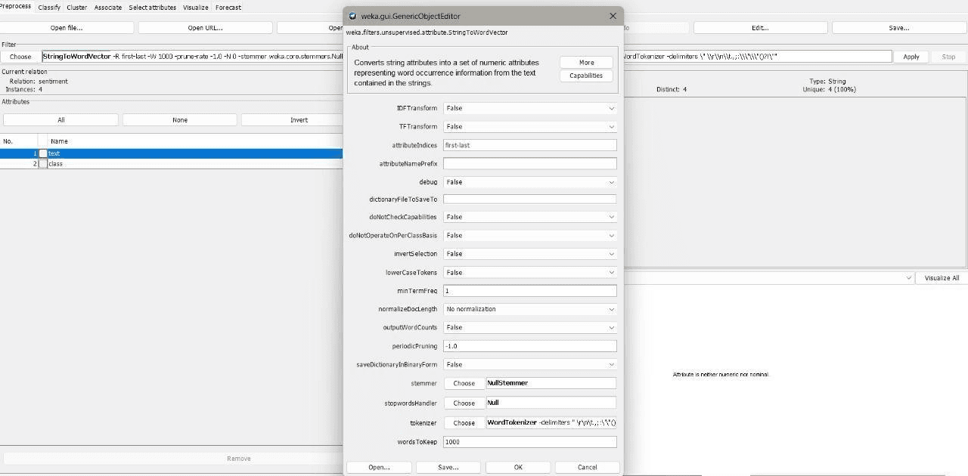968x476 pixels.
Task: Click Choose next to stopwordsHandler
Action: (x=464, y=403)
